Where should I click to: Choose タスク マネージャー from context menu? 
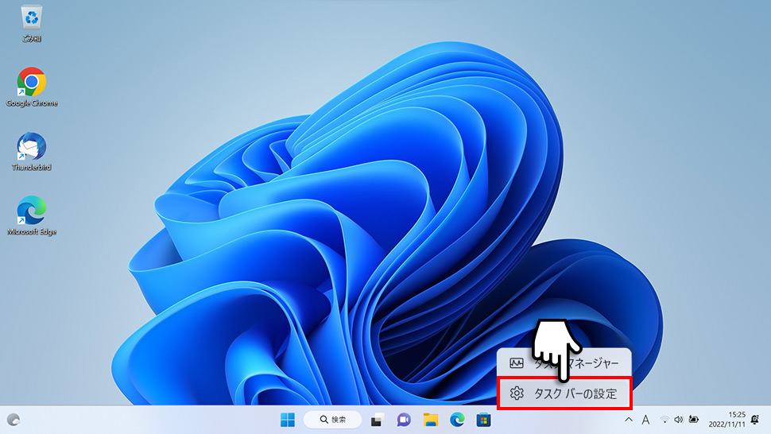(x=564, y=363)
